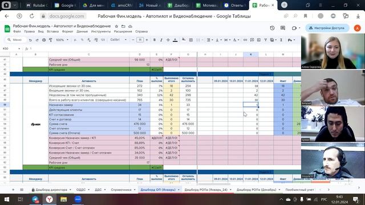The height and width of the screenshot is (205, 365).
Task: Edit the font size field
Action: tap(140, 40)
